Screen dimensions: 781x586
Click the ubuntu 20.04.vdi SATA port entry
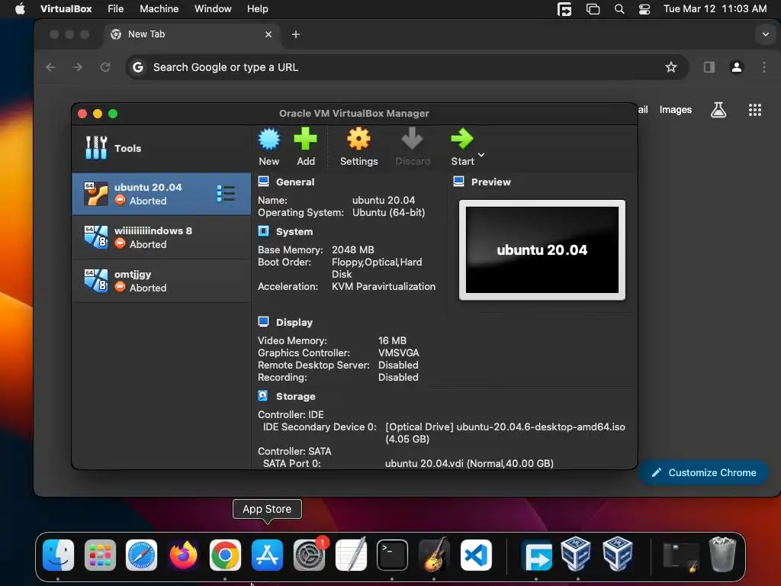point(469,463)
